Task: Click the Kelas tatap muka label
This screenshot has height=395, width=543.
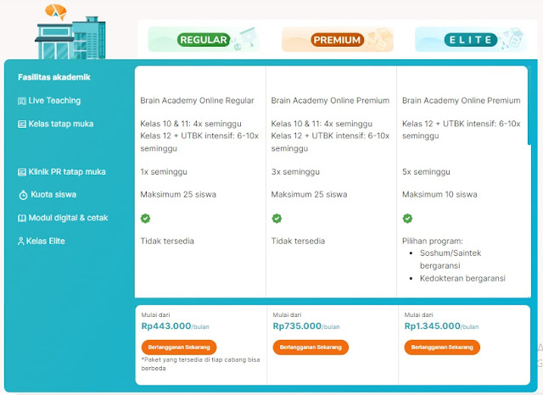Action: click(x=61, y=124)
